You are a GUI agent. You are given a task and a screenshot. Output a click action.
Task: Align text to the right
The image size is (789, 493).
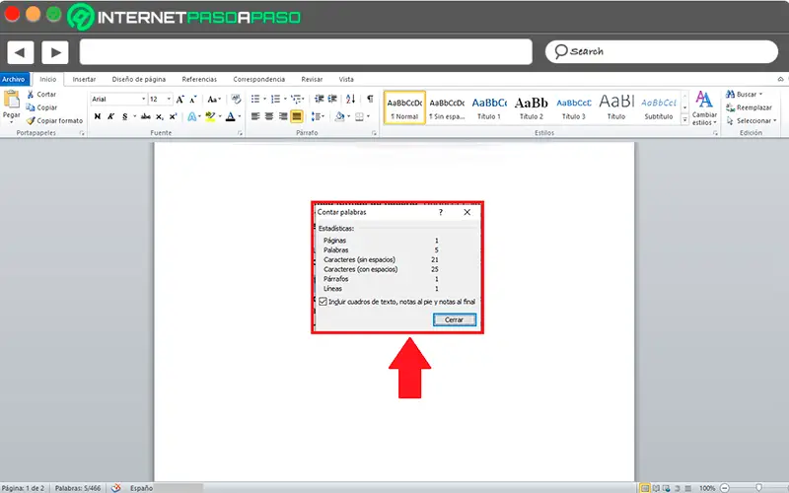[x=283, y=116]
